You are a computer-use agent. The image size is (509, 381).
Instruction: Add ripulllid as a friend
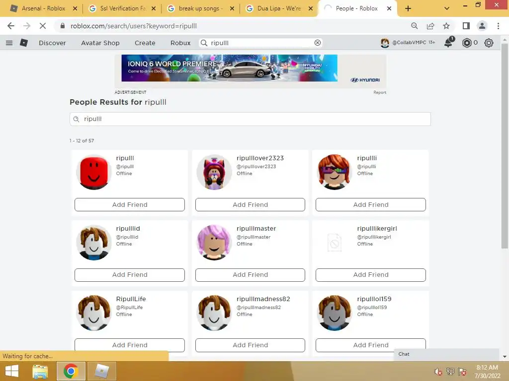tap(130, 275)
